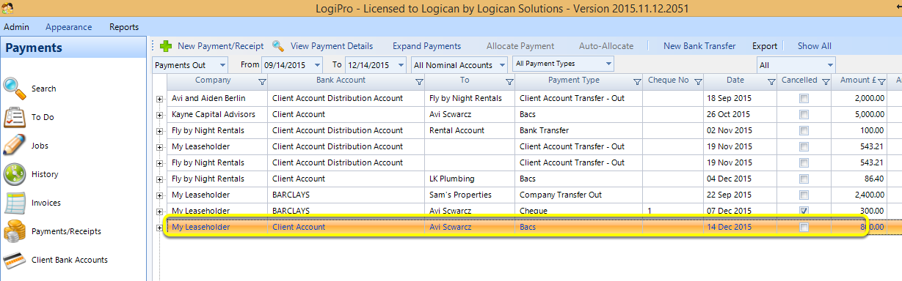Viewport: 902px width, 281px height.
Task: Toggle Cancelled checkbox for 04 Dec 2015 row
Action: [x=804, y=179]
